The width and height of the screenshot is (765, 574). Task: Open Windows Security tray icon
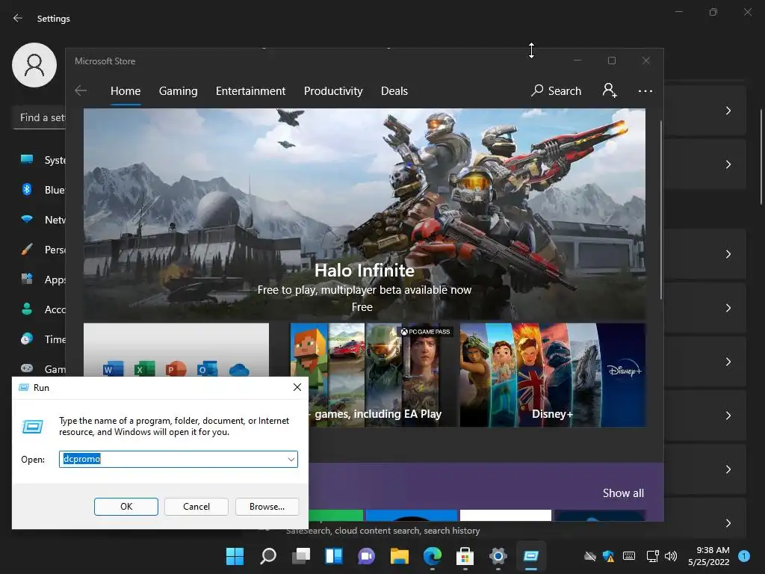tap(608, 556)
